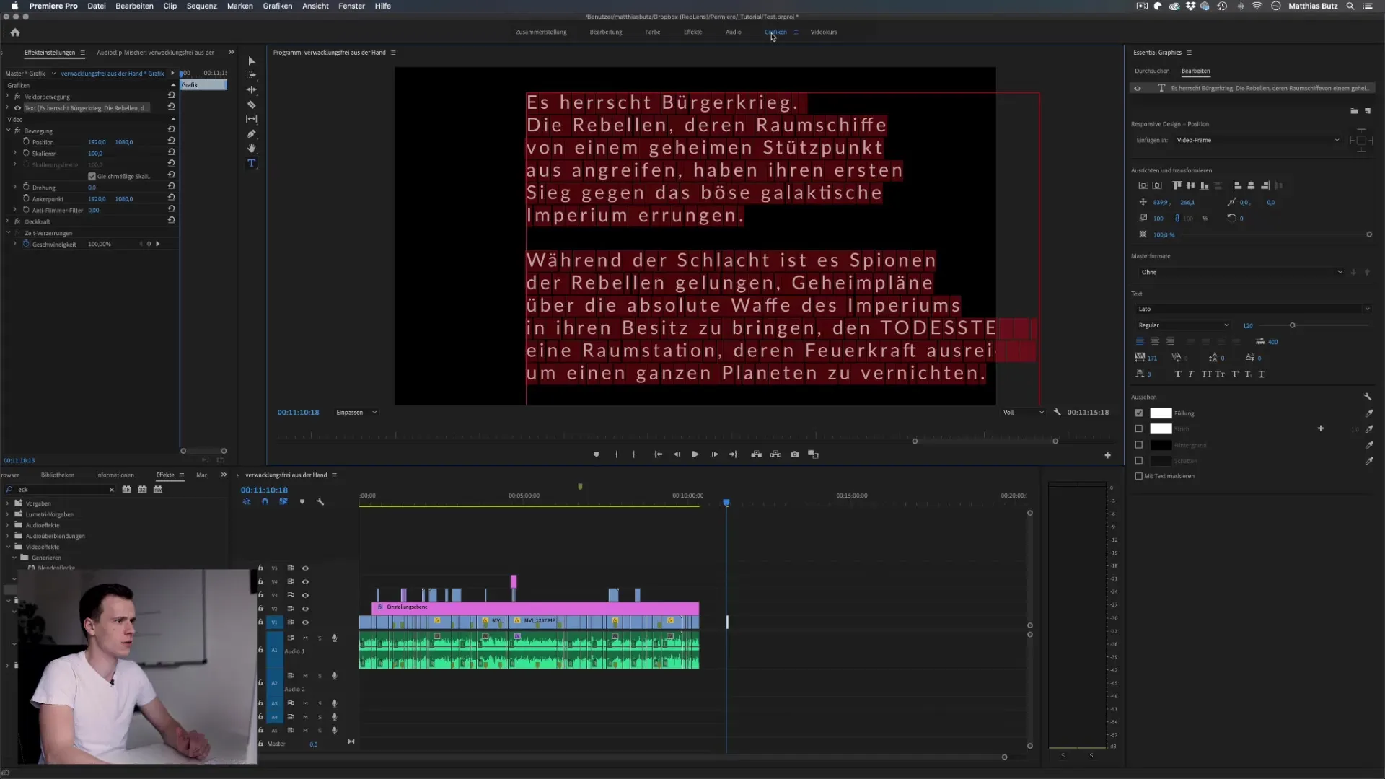Apply faux italic text style

(1190, 374)
